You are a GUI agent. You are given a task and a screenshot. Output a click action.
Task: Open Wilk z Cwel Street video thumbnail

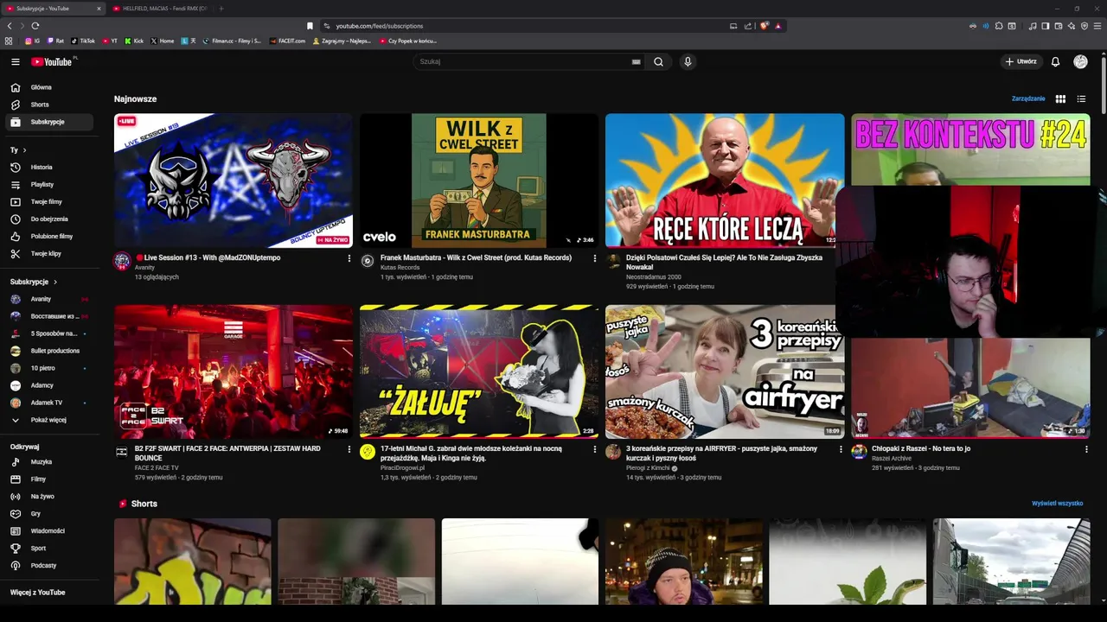pos(479,181)
